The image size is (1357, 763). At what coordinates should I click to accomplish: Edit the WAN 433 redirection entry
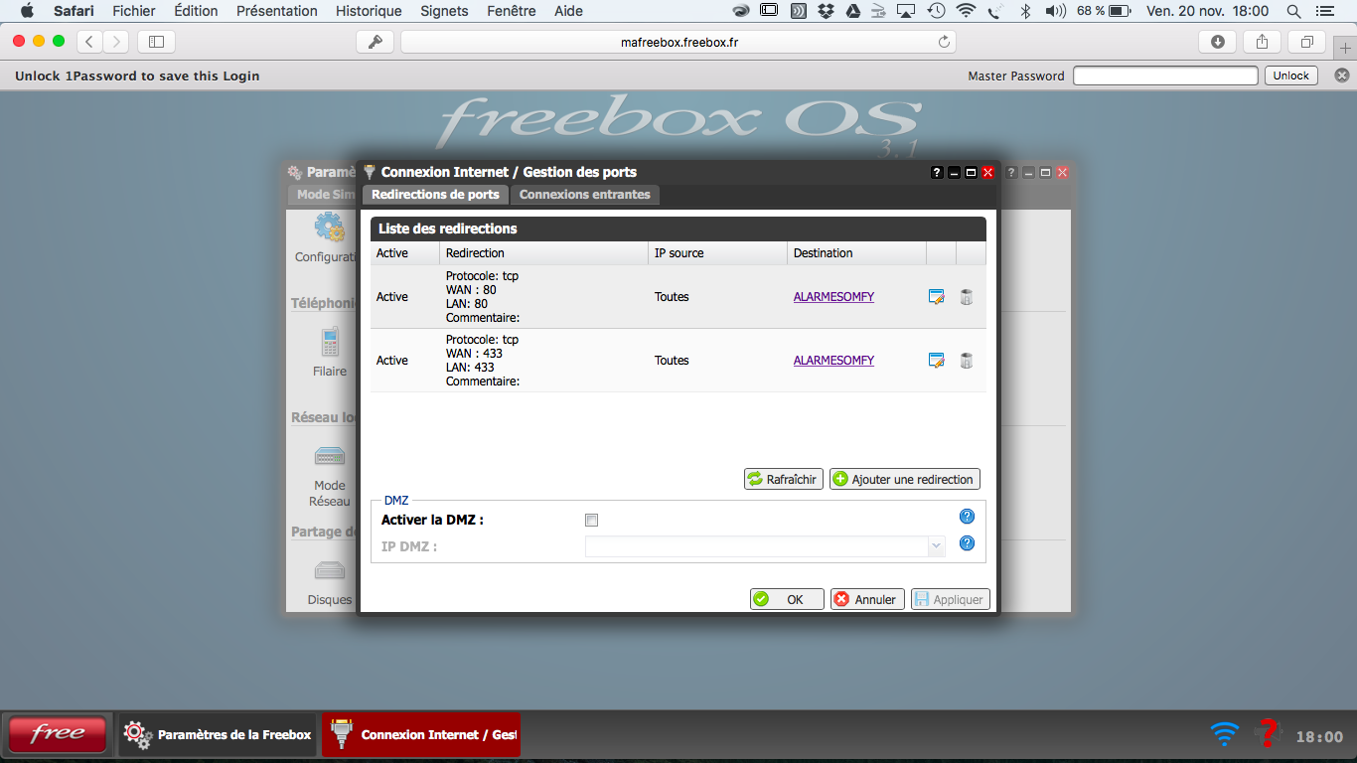[x=936, y=361]
